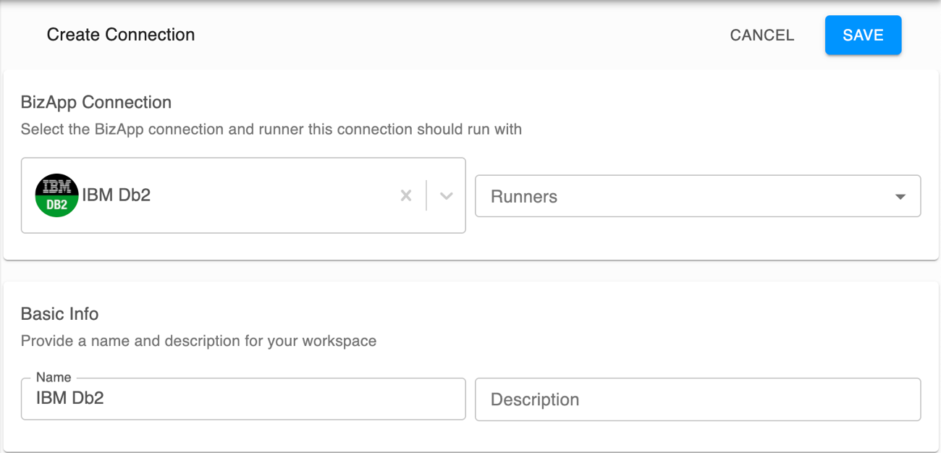The image size is (941, 453).
Task: Clear the selected BizApp using the X icon
Action: [x=405, y=195]
